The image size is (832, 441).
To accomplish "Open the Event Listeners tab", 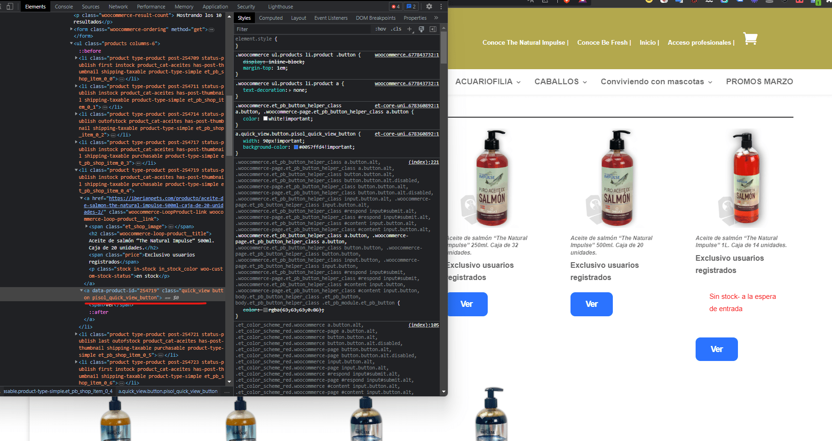I will coord(331,18).
